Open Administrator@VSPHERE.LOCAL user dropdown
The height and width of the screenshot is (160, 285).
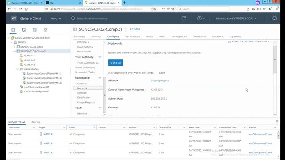pos(236,18)
